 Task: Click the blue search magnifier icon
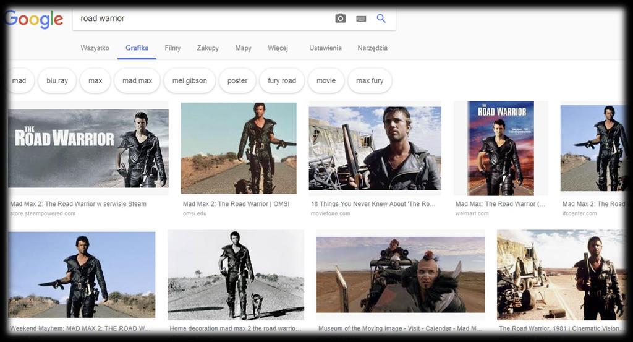(x=381, y=18)
